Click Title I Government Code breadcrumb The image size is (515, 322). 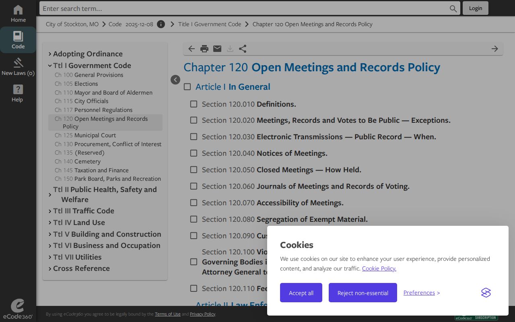tap(210, 24)
